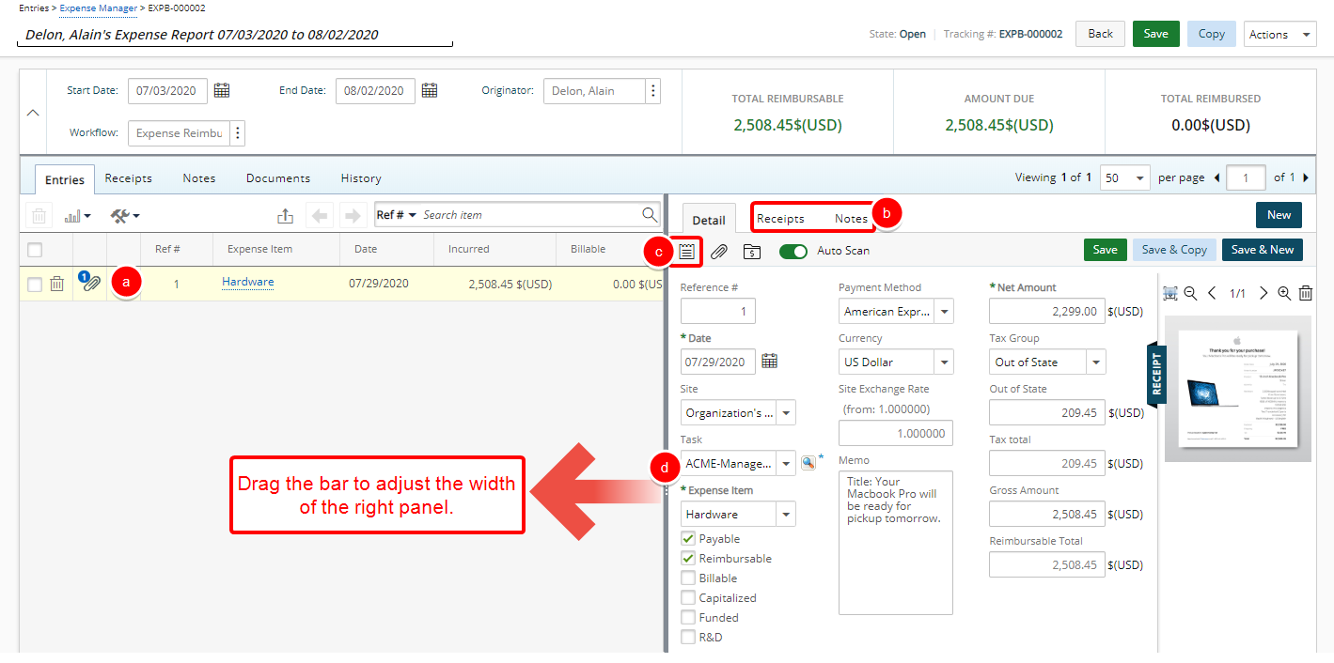Image resolution: width=1334 pixels, height=663 pixels.
Task: Click the export/upload icon
Action: coord(286,216)
